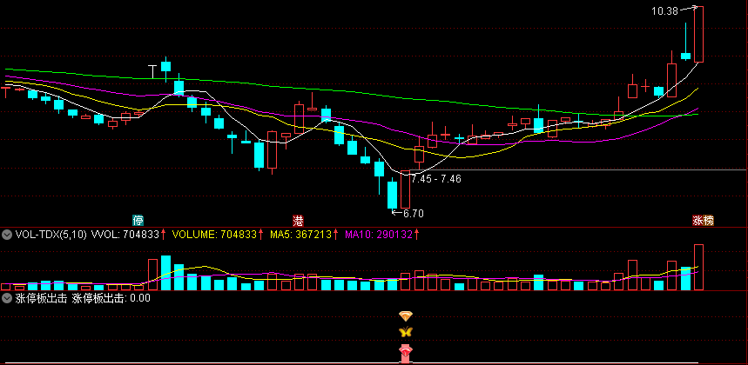Click the MA5: 367213 value
748x365 pixels.
(300, 234)
